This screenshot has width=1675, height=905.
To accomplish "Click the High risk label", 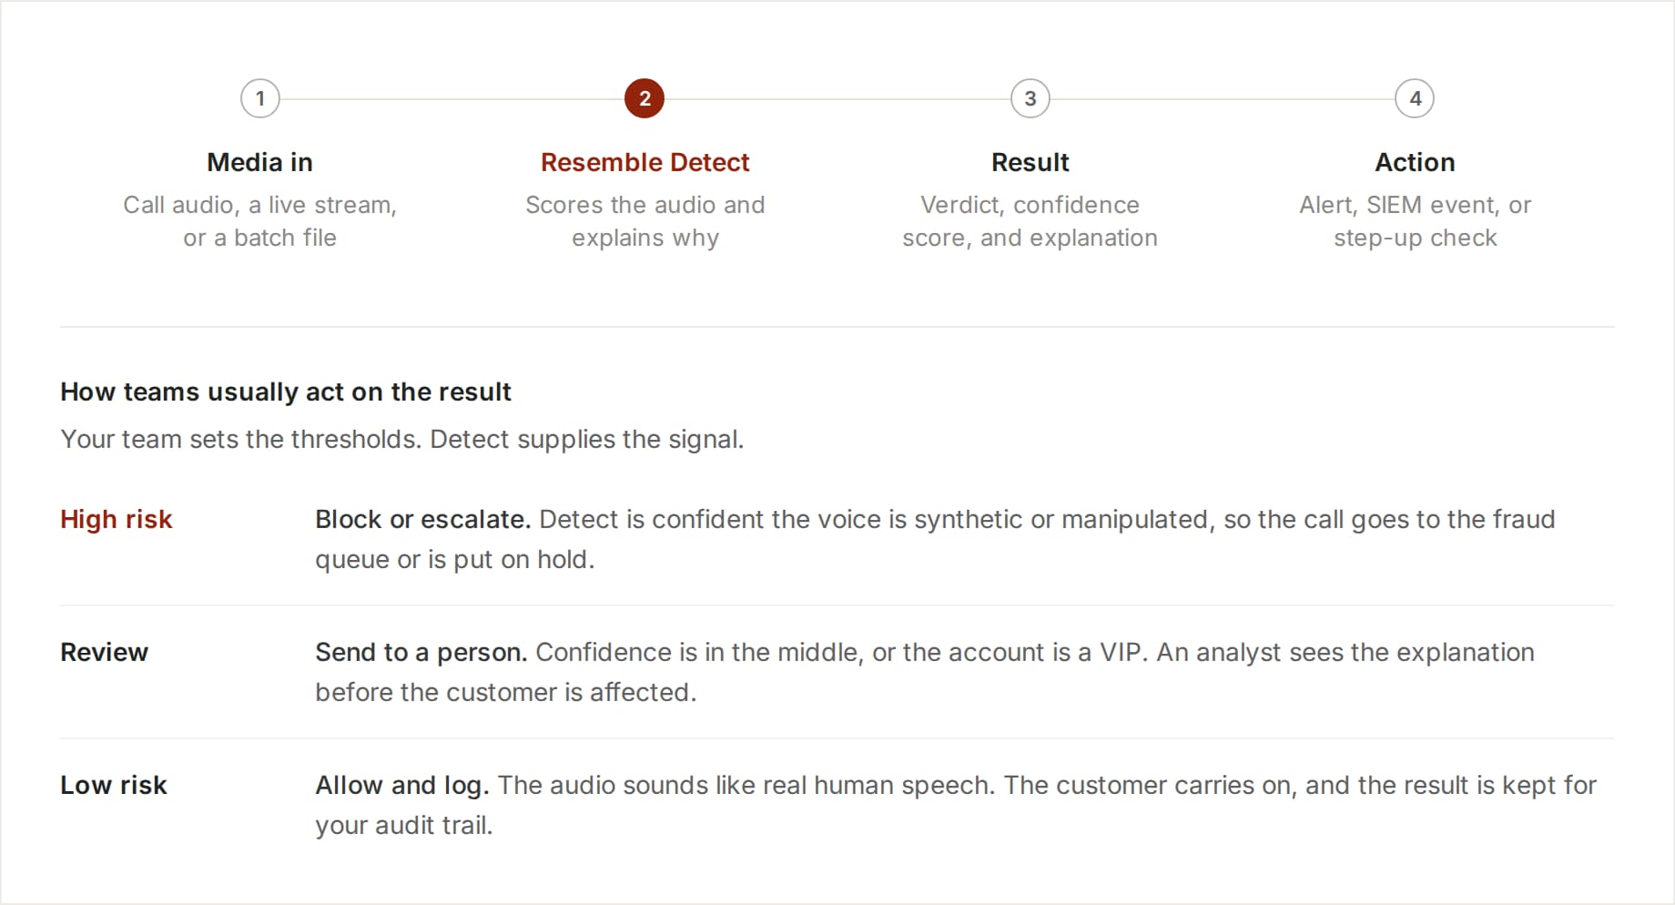I will [117, 519].
